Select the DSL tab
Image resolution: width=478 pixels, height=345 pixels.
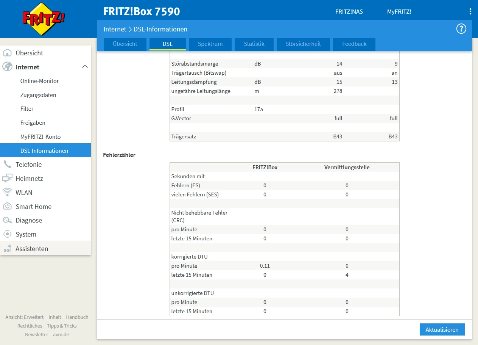point(168,44)
